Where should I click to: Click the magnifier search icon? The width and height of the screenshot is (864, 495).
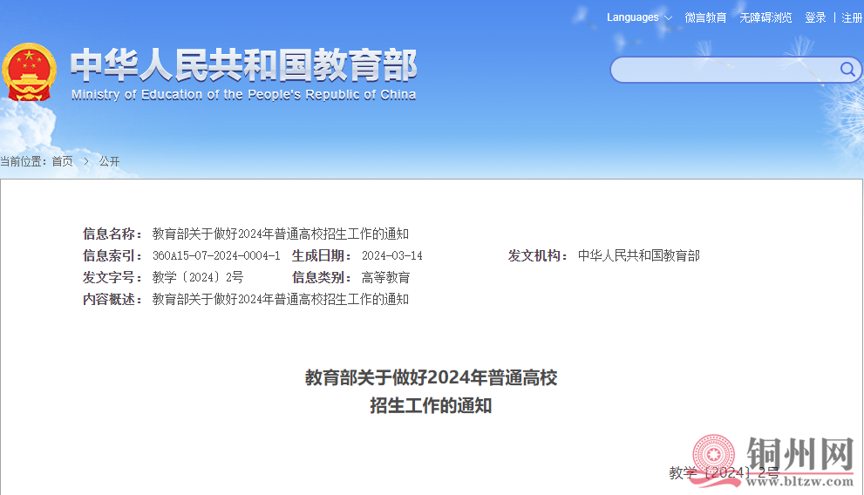coord(847,70)
